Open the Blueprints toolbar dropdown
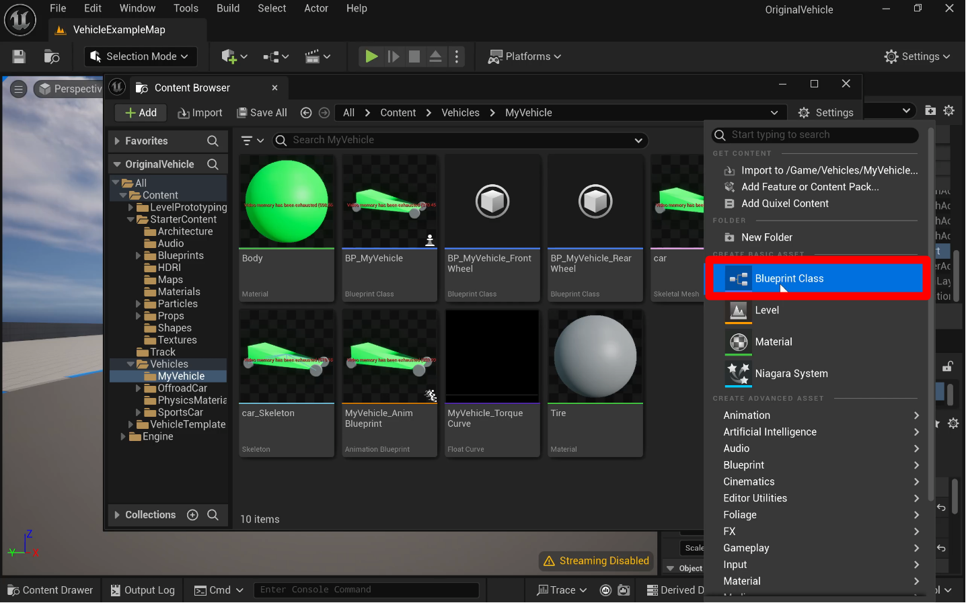 pos(276,56)
